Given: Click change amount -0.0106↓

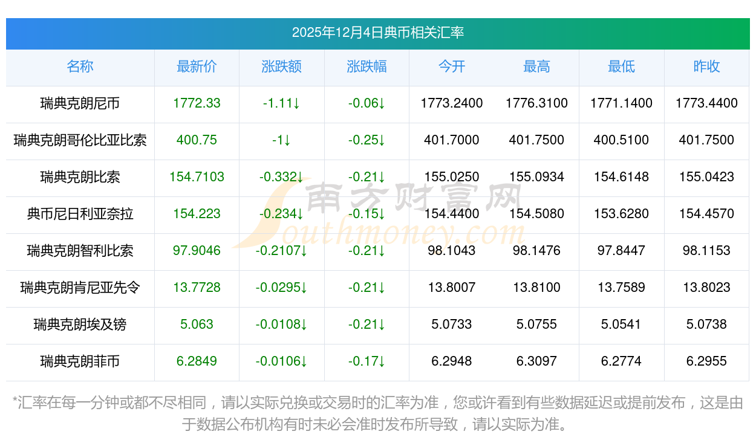Looking at the screenshot, I should (x=282, y=361).
